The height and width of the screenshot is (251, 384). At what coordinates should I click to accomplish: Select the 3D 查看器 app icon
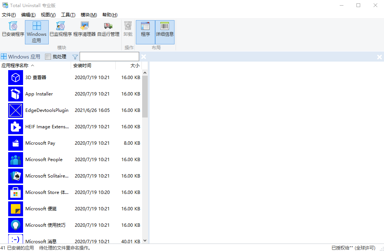[15, 78]
